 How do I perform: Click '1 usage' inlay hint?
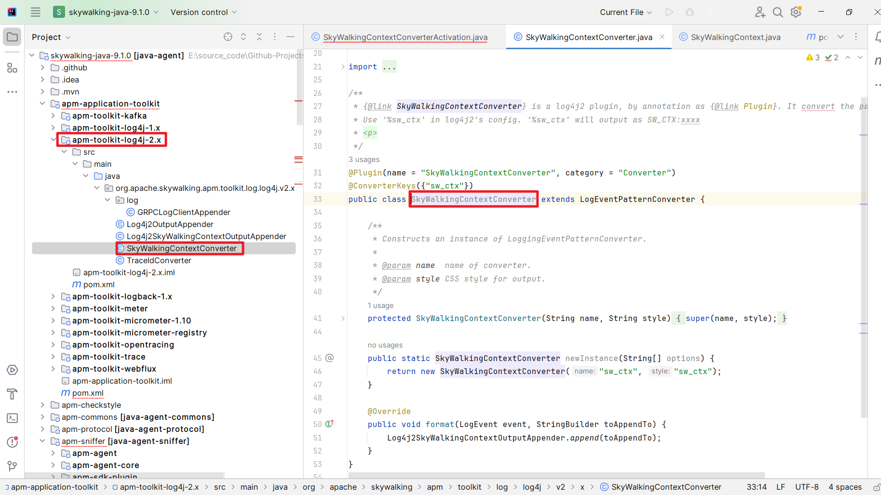(380, 306)
